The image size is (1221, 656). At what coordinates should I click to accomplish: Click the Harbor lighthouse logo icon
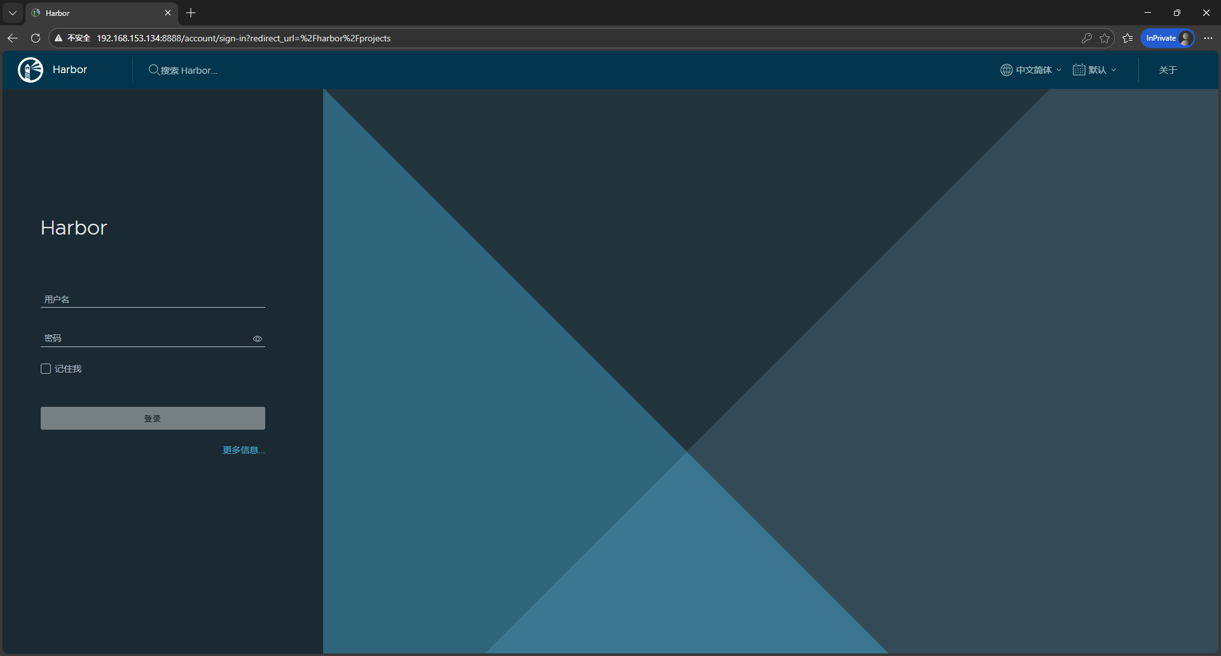click(31, 70)
